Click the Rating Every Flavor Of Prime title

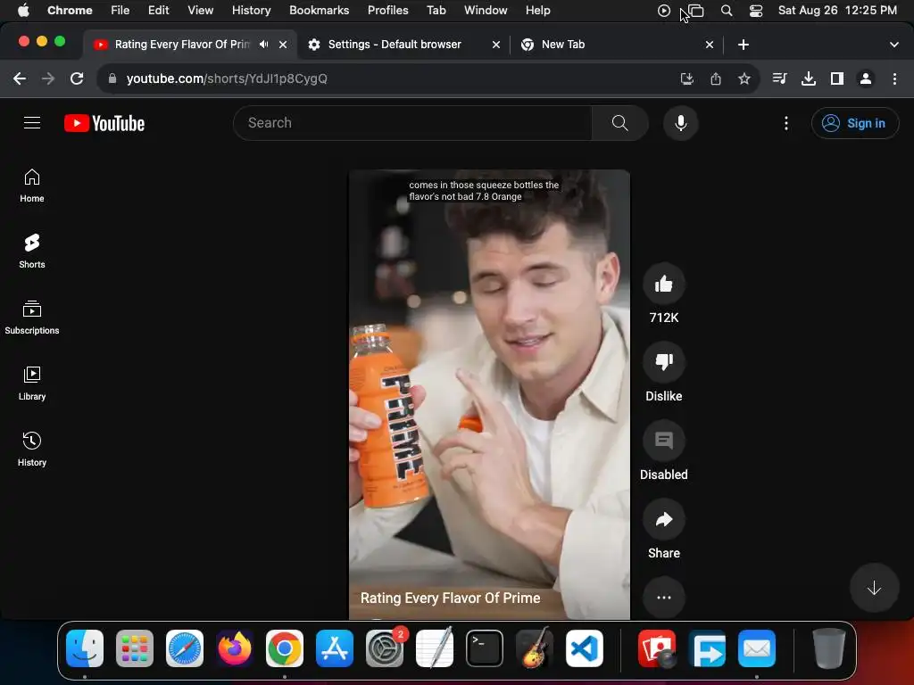pos(450,598)
